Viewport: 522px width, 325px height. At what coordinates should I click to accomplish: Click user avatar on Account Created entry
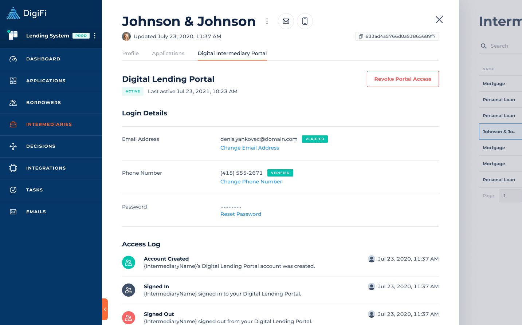tap(372, 259)
